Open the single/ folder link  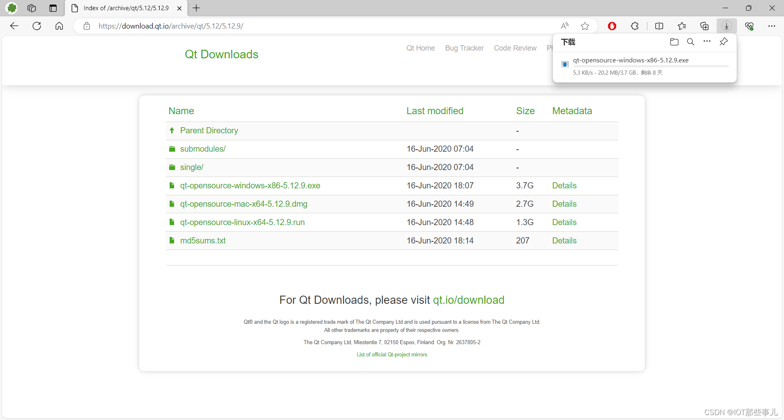tap(192, 167)
